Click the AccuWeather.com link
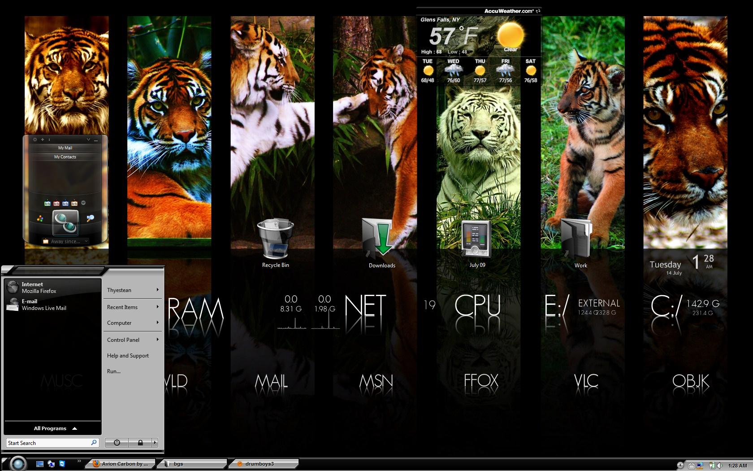The image size is (753, 471). click(x=509, y=11)
